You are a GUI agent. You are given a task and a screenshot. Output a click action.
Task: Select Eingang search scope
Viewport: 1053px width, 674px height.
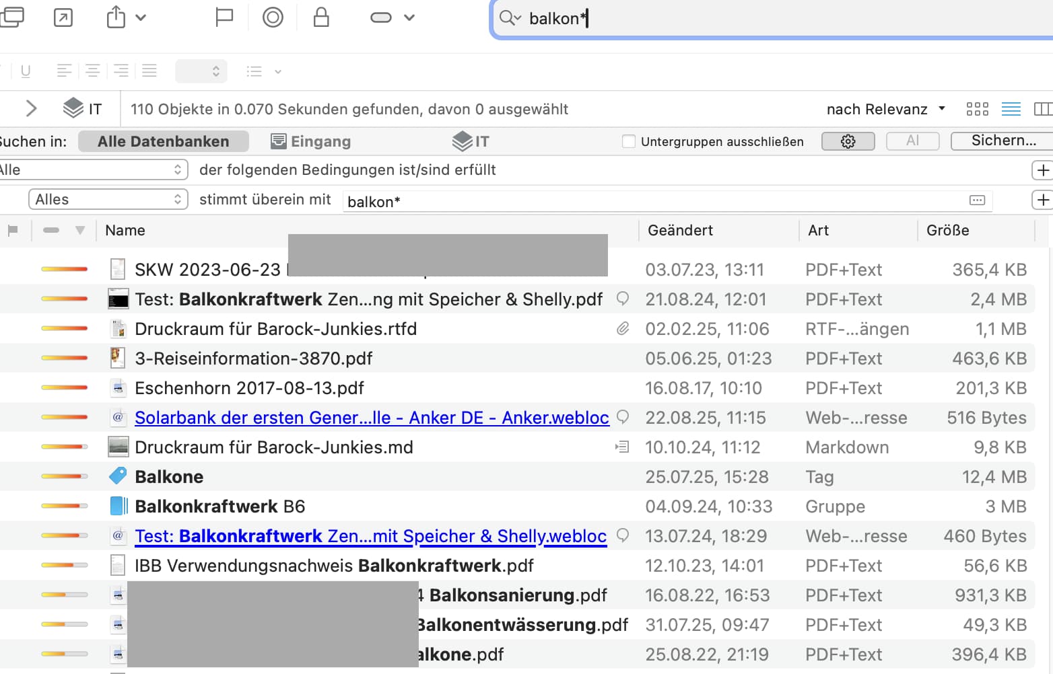point(311,141)
